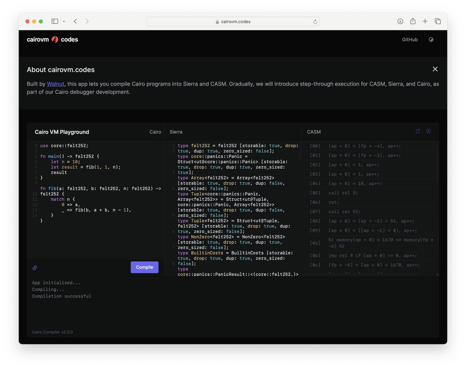
Task: Go forward with Safari forward arrow
Action: (87, 21)
